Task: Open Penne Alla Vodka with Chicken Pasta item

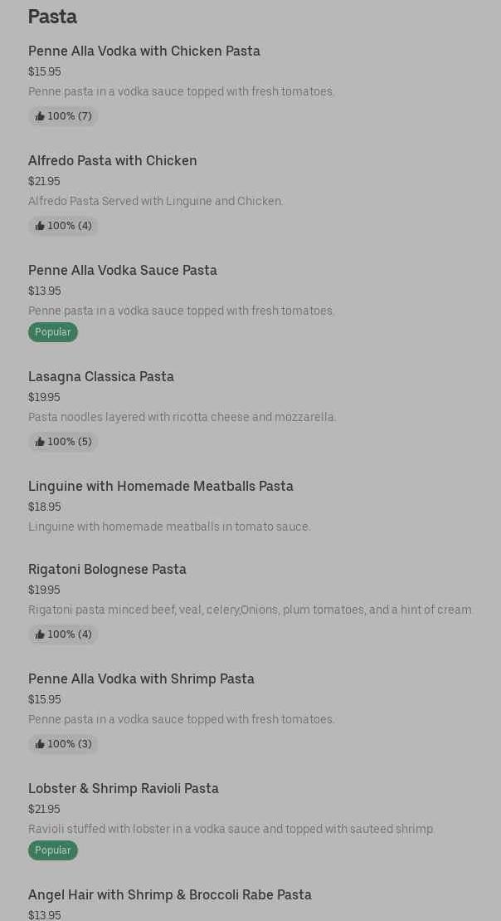Action: pyautogui.click(x=144, y=51)
